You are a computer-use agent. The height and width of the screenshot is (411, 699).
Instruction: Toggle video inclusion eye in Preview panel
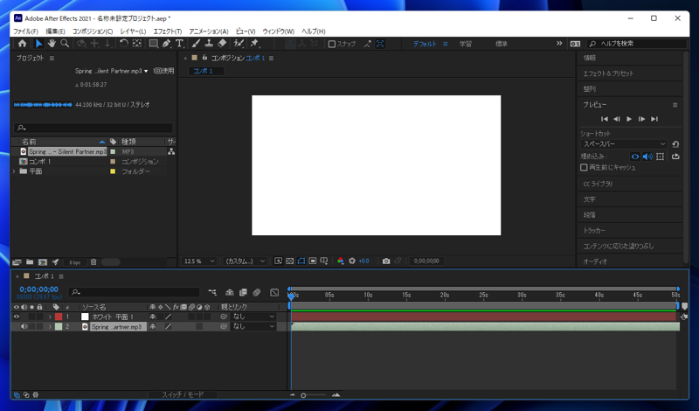click(635, 157)
